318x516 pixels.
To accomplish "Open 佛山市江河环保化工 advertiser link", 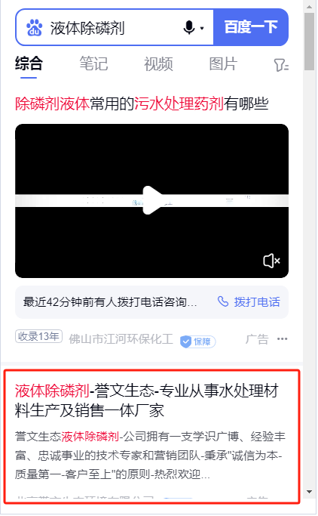I will tap(121, 339).
